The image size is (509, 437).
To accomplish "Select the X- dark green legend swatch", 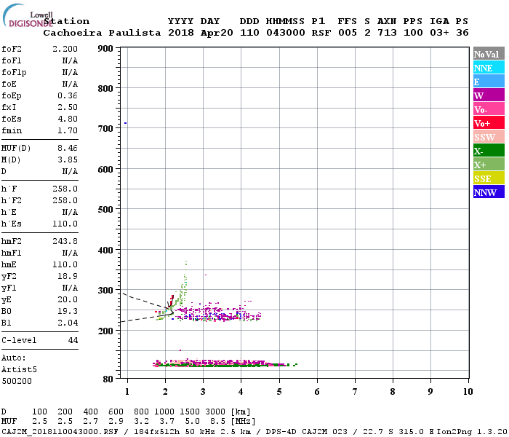I will [x=489, y=150].
